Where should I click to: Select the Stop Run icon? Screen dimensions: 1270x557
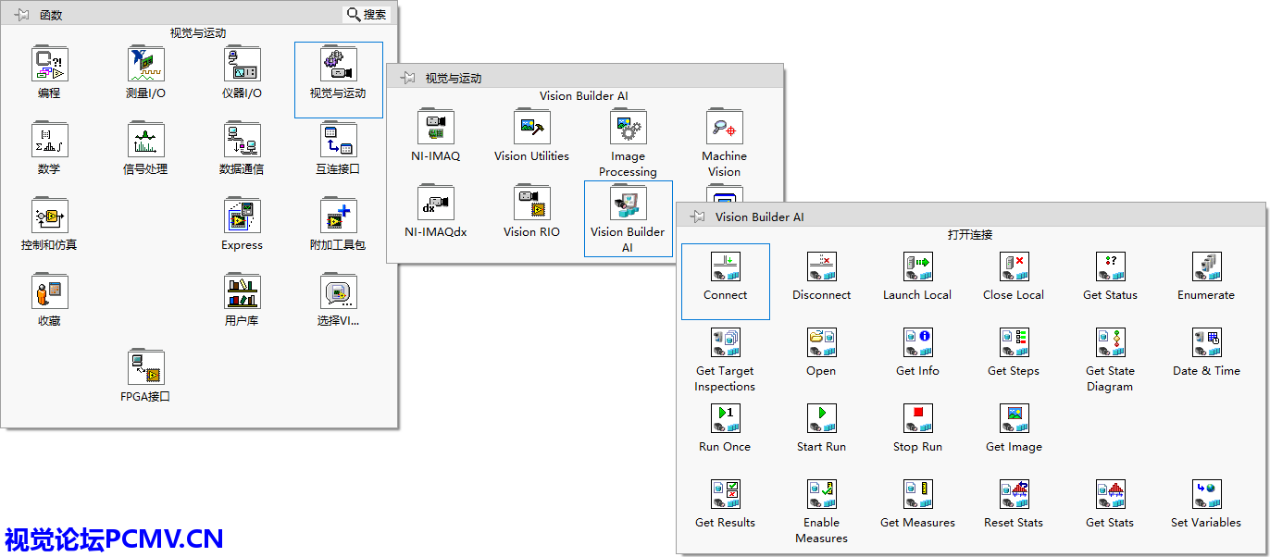point(917,419)
